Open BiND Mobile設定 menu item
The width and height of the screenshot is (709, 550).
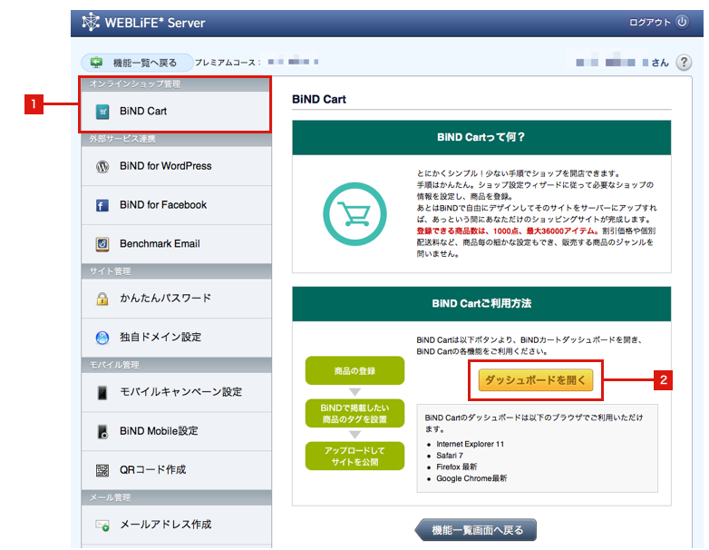pos(177,431)
